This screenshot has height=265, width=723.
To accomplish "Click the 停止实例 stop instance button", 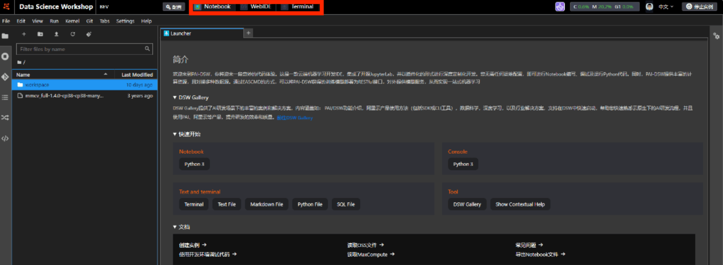I will point(699,7).
